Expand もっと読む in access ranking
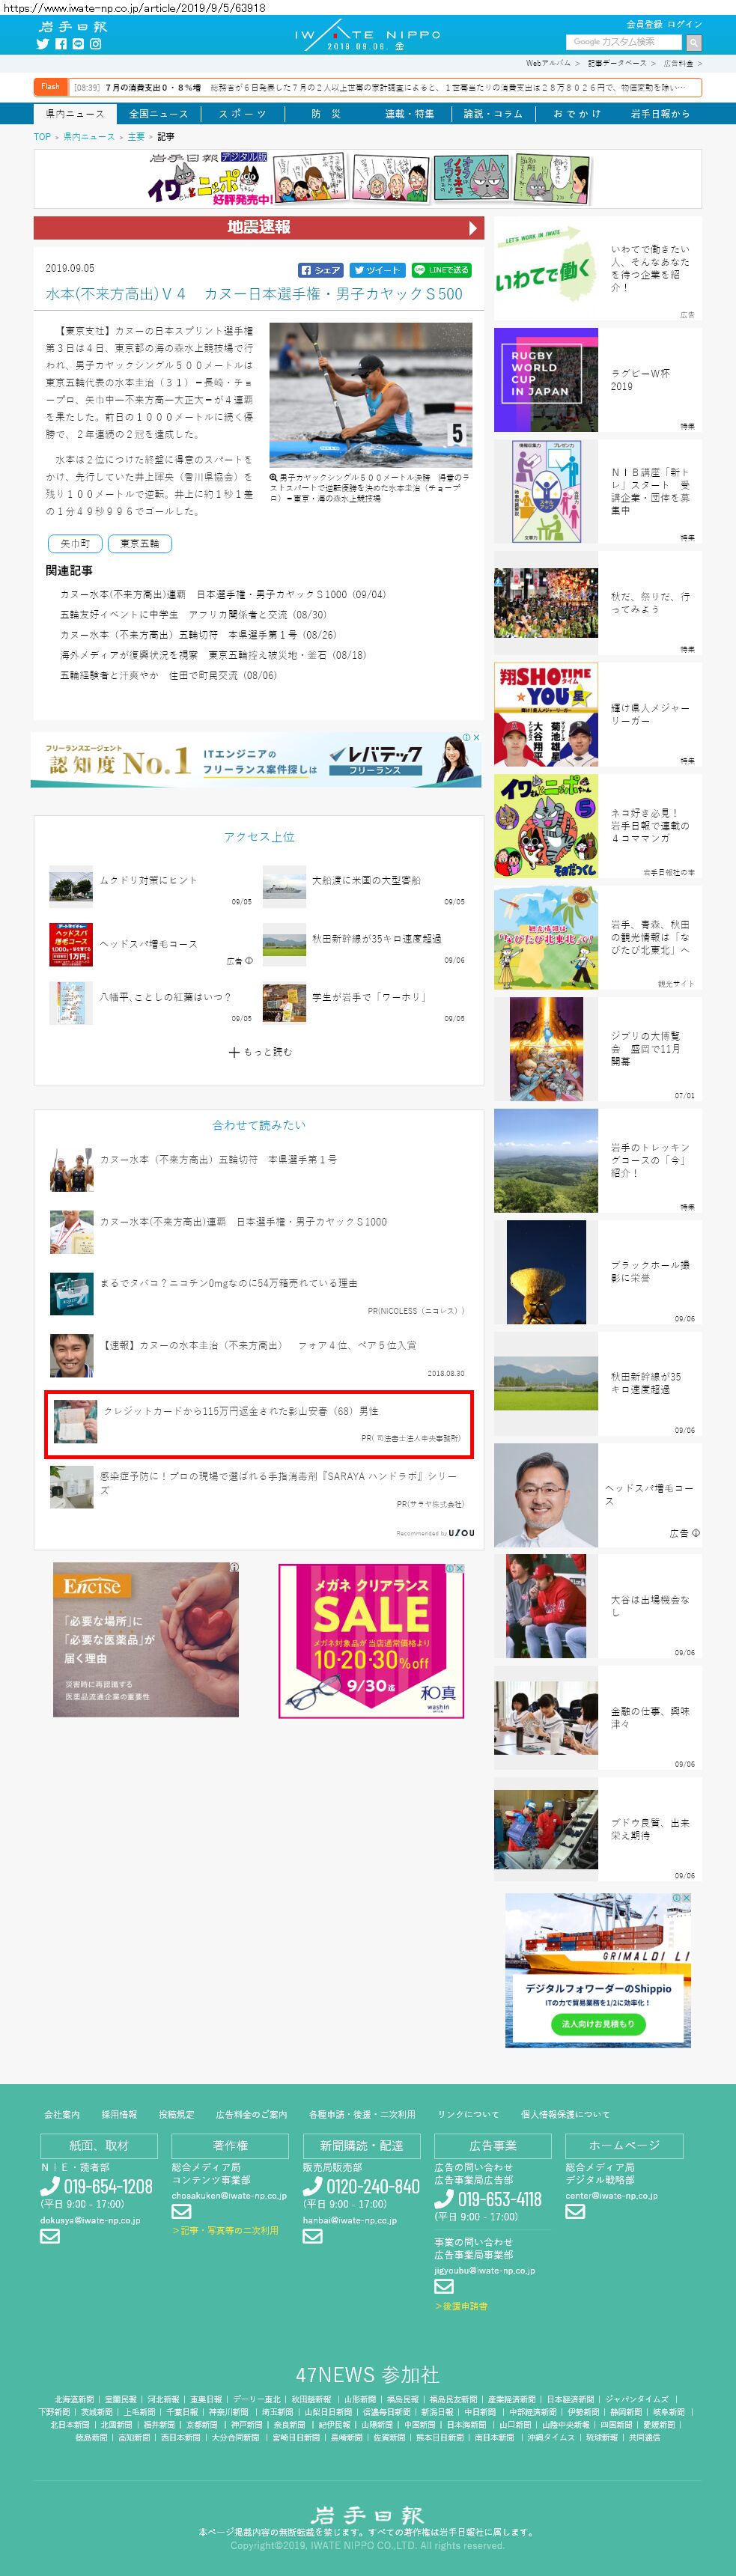The width and height of the screenshot is (736, 2576). 260,1052
